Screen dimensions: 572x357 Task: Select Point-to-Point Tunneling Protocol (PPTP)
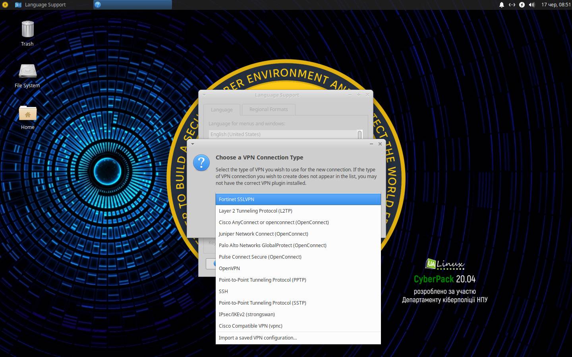[298, 280]
